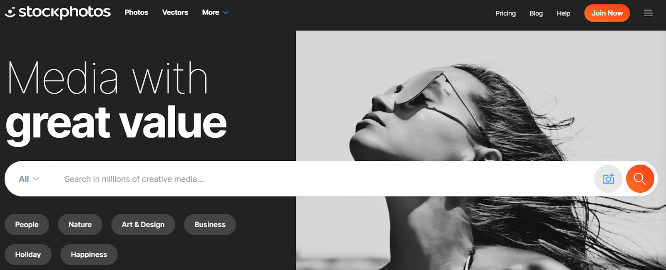Screen dimensions: 666x270
Task: Pick the Happiness category tag
Action: pyautogui.click(x=89, y=254)
